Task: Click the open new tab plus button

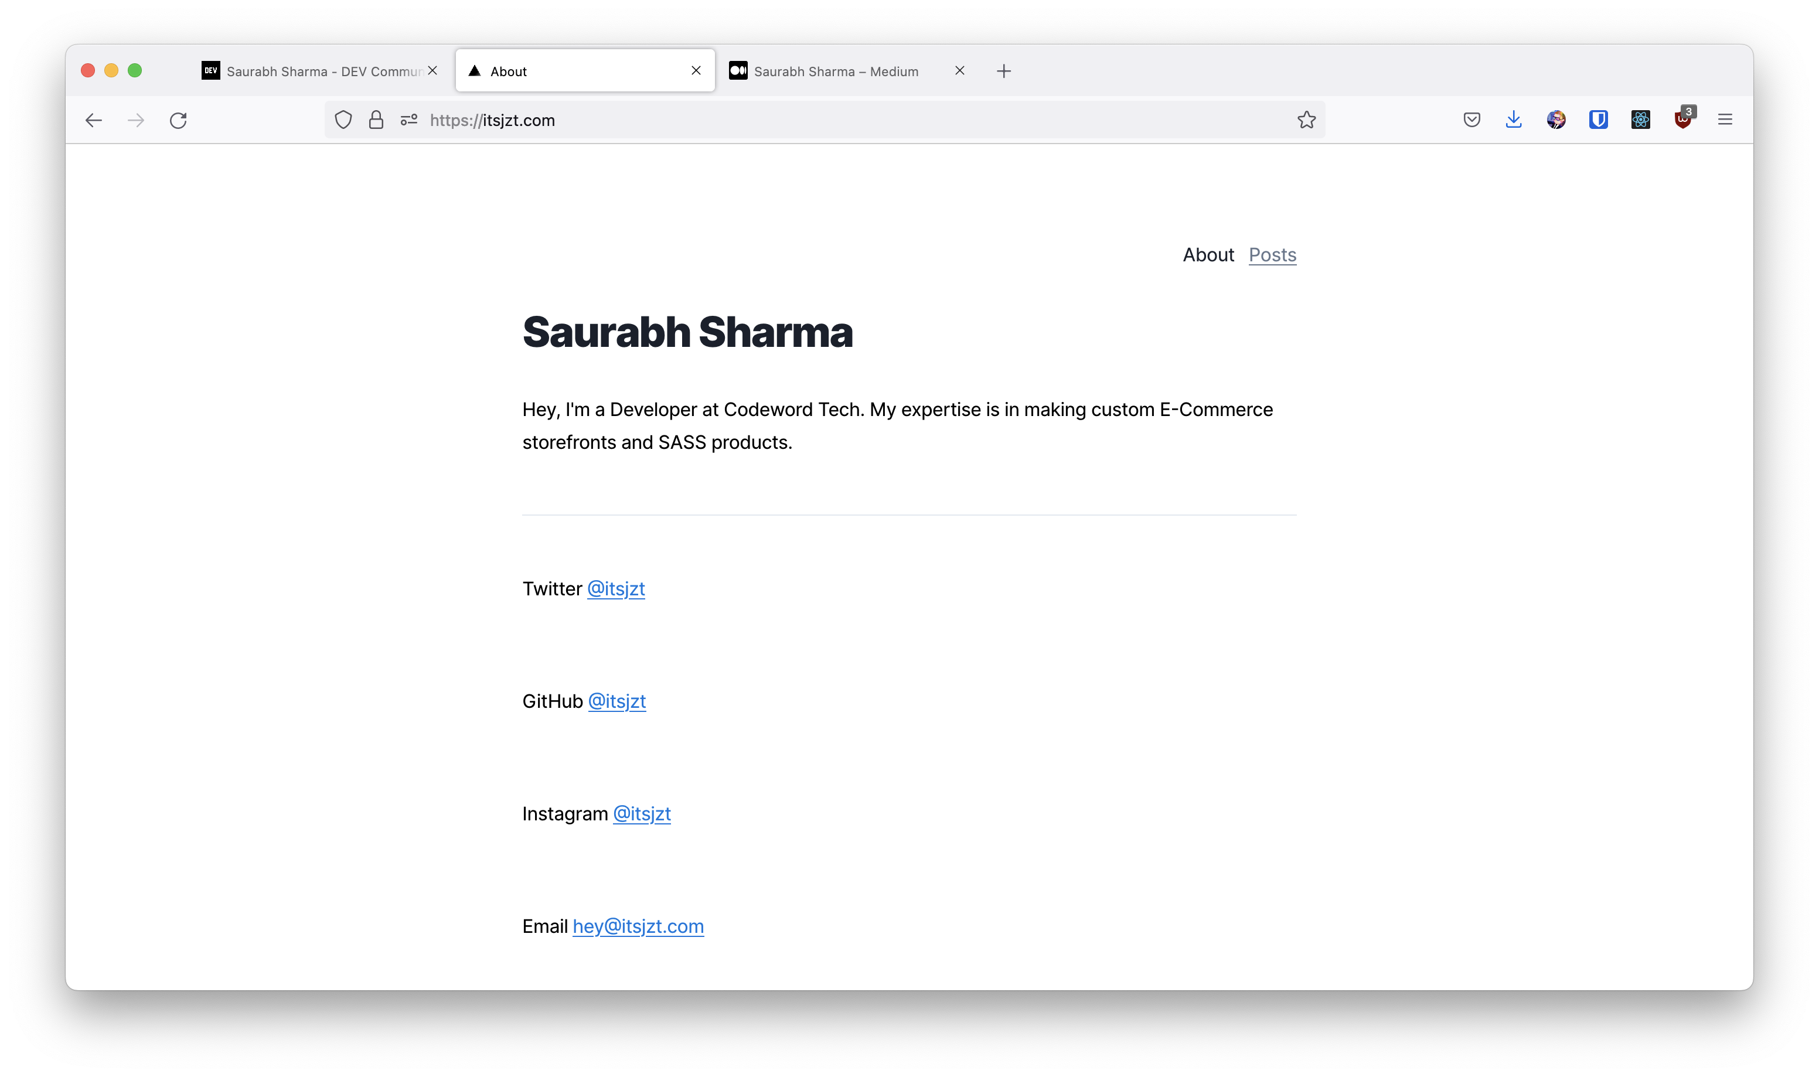Action: click(x=1006, y=70)
